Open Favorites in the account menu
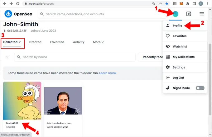Screen dimensions: 212x137 [180, 36]
